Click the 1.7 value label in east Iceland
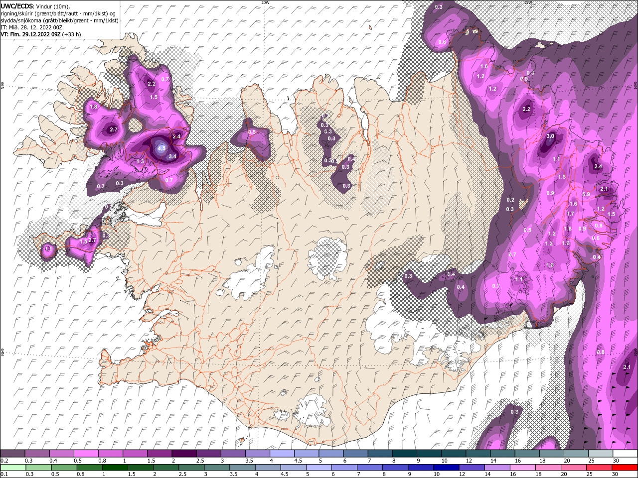 pyautogui.click(x=570, y=214)
